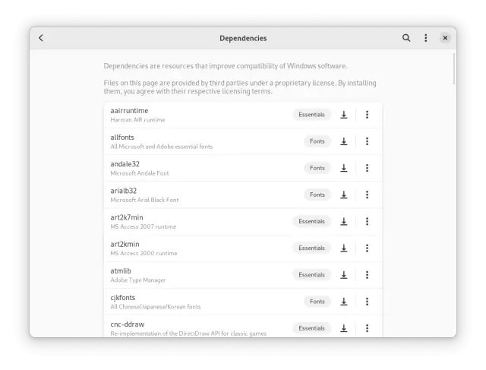Select the atmlib dependency row
Viewport: 486px width, 370px height.
tap(190, 274)
